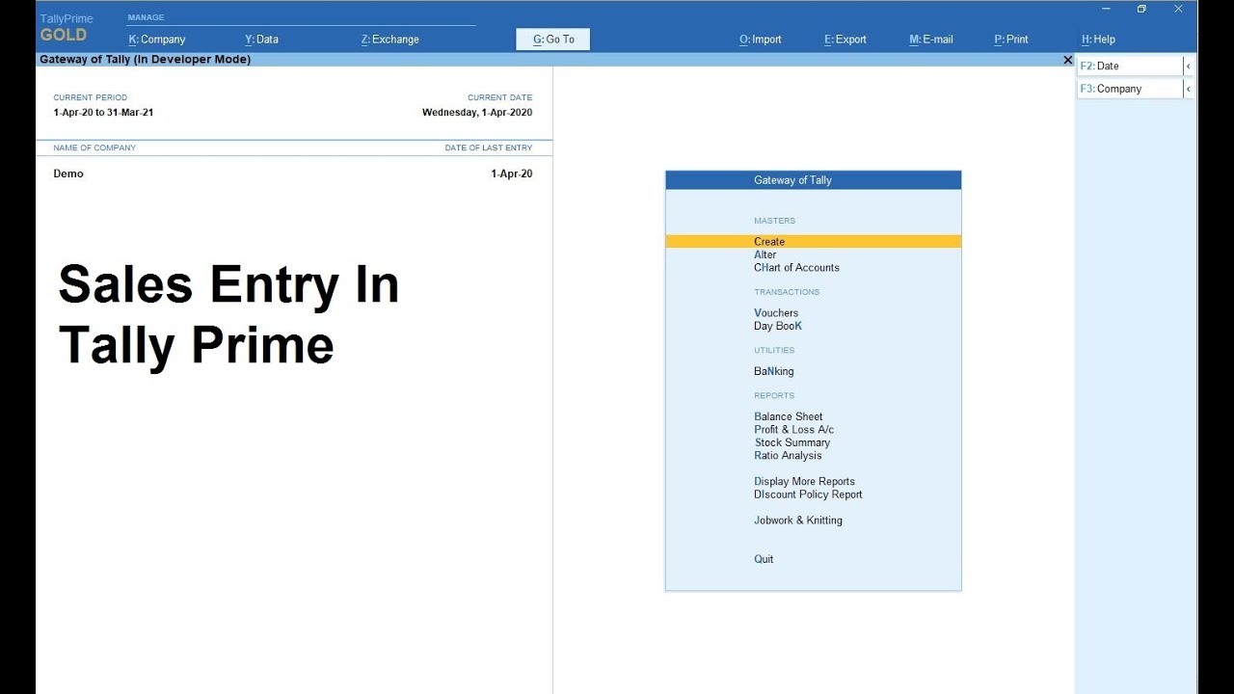The width and height of the screenshot is (1234, 694).
Task: Click the current date Wednesday, 1-Apr-2020
Action: [x=477, y=112]
